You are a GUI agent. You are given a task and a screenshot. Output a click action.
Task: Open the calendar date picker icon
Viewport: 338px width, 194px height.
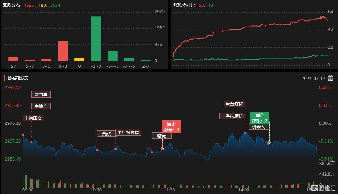330,78
